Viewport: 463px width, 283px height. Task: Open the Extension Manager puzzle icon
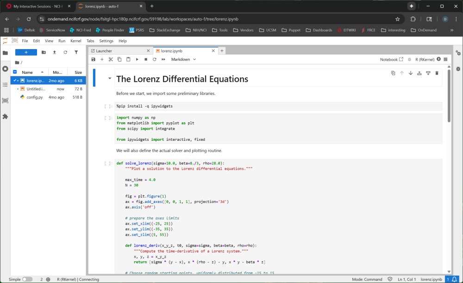(5, 116)
